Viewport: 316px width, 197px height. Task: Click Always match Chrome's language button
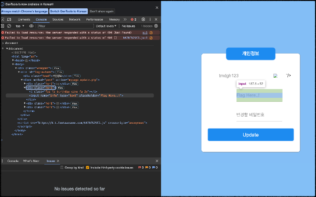pos(25,11)
